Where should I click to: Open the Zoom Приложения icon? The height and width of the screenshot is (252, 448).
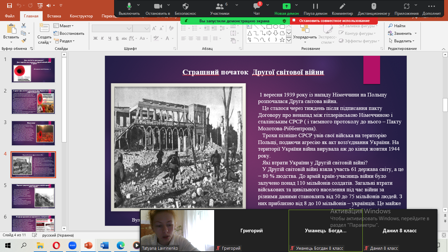407,6
